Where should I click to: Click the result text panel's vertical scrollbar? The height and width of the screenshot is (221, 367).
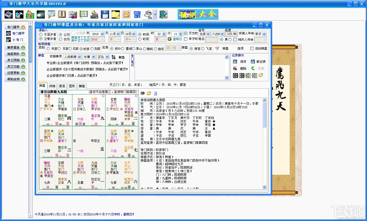coord(264,144)
